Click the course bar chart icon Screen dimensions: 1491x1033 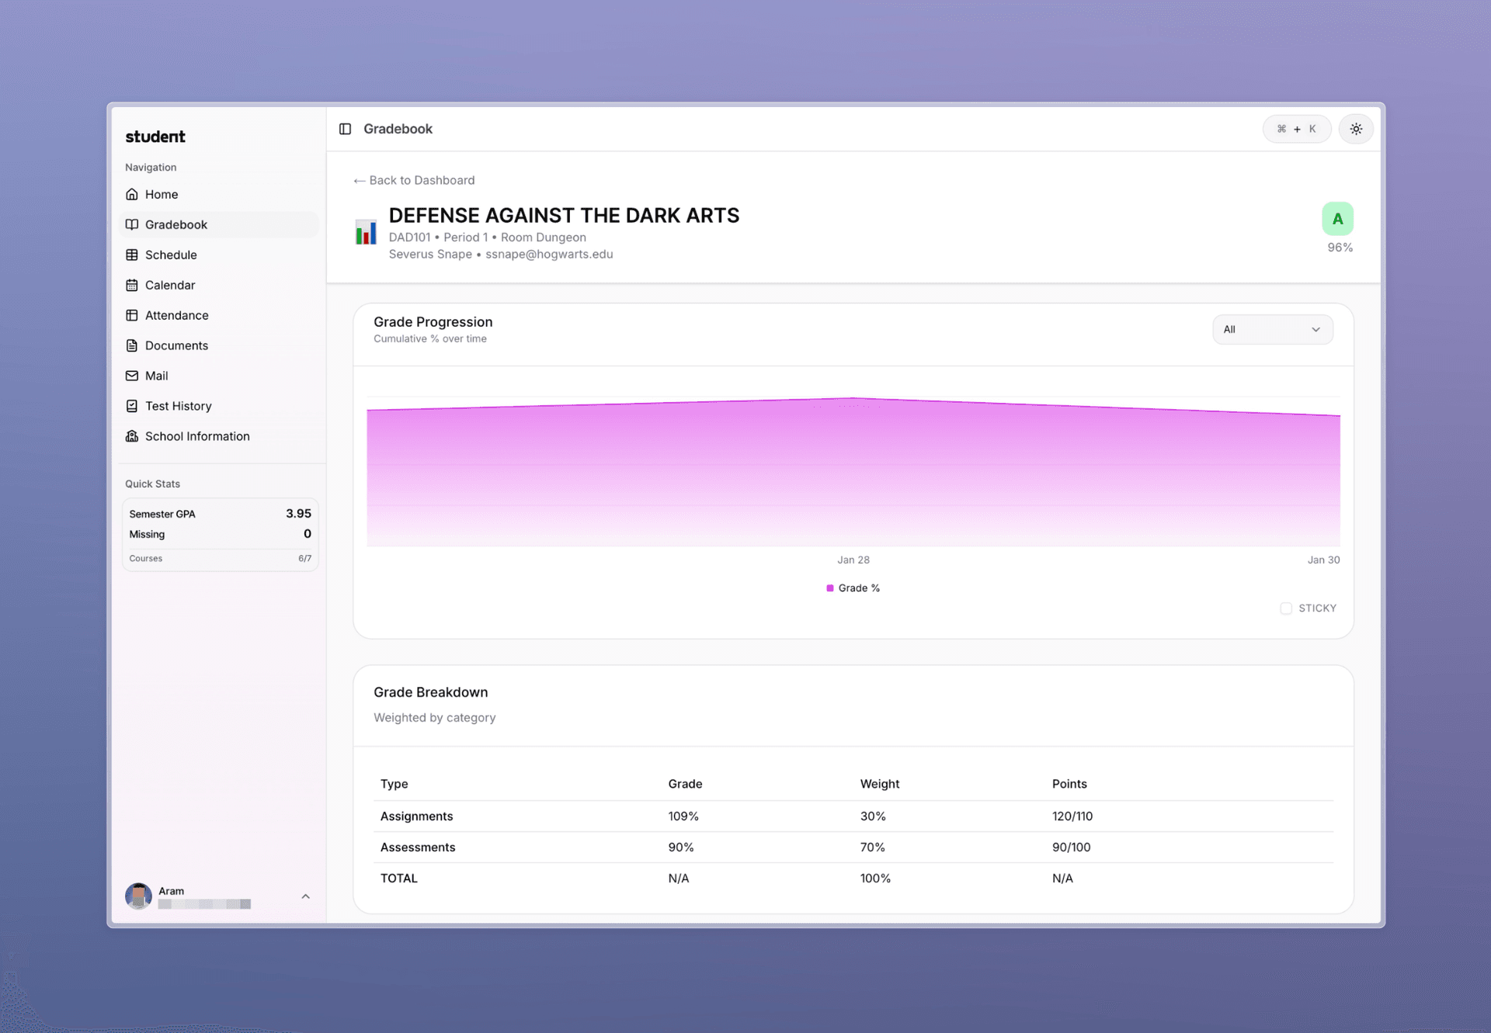click(366, 232)
